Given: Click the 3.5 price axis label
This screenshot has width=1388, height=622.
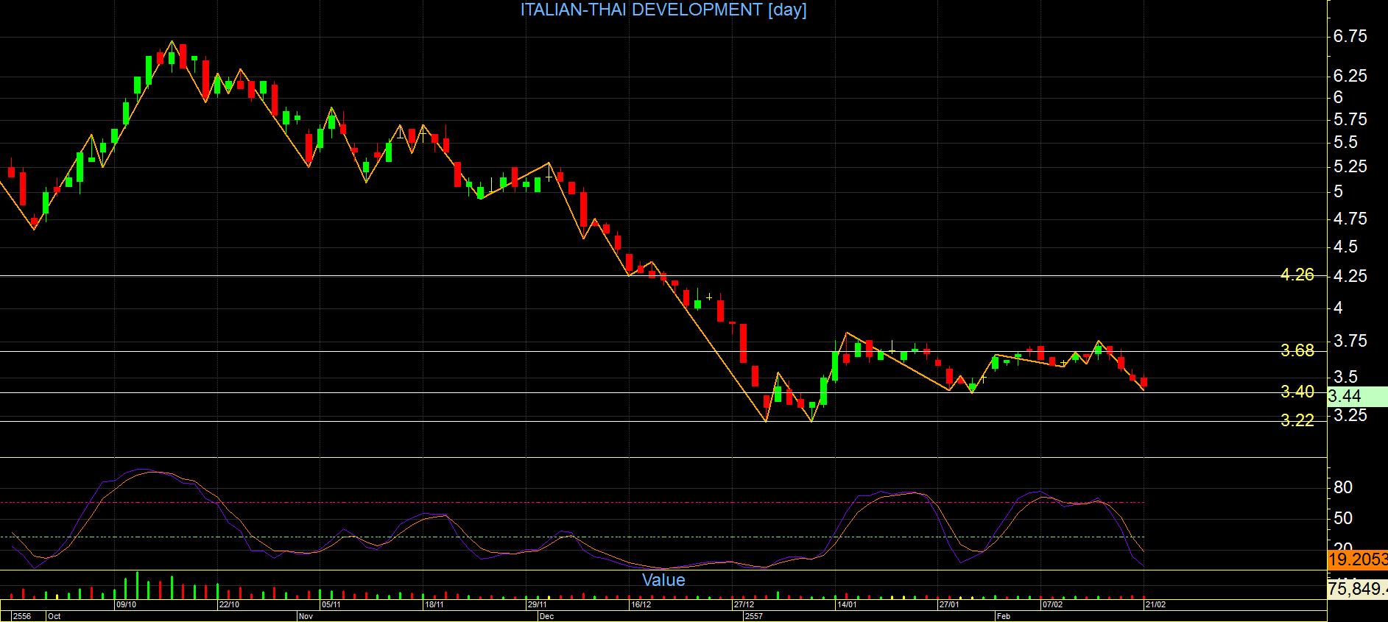Looking at the screenshot, I should click(1345, 377).
